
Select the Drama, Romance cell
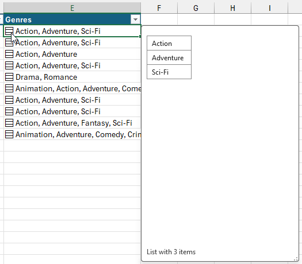tap(72, 77)
